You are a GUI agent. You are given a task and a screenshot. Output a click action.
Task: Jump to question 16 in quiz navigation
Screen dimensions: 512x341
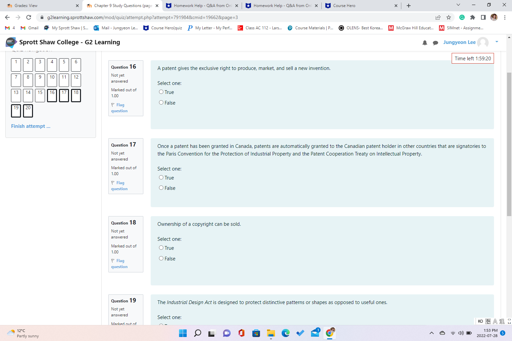point(52,96)
